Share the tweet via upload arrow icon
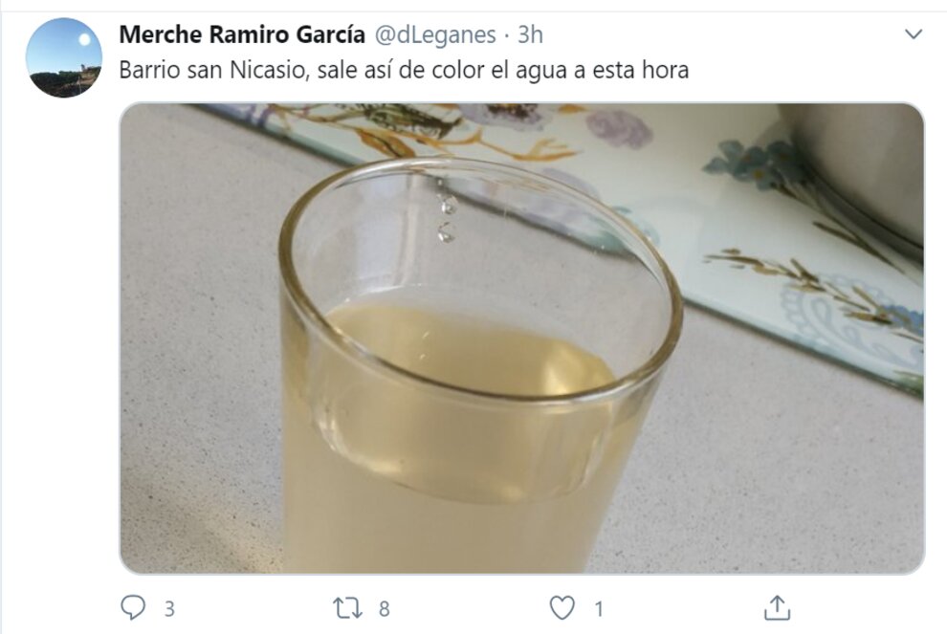947x634 pixels. pos(777,607)
